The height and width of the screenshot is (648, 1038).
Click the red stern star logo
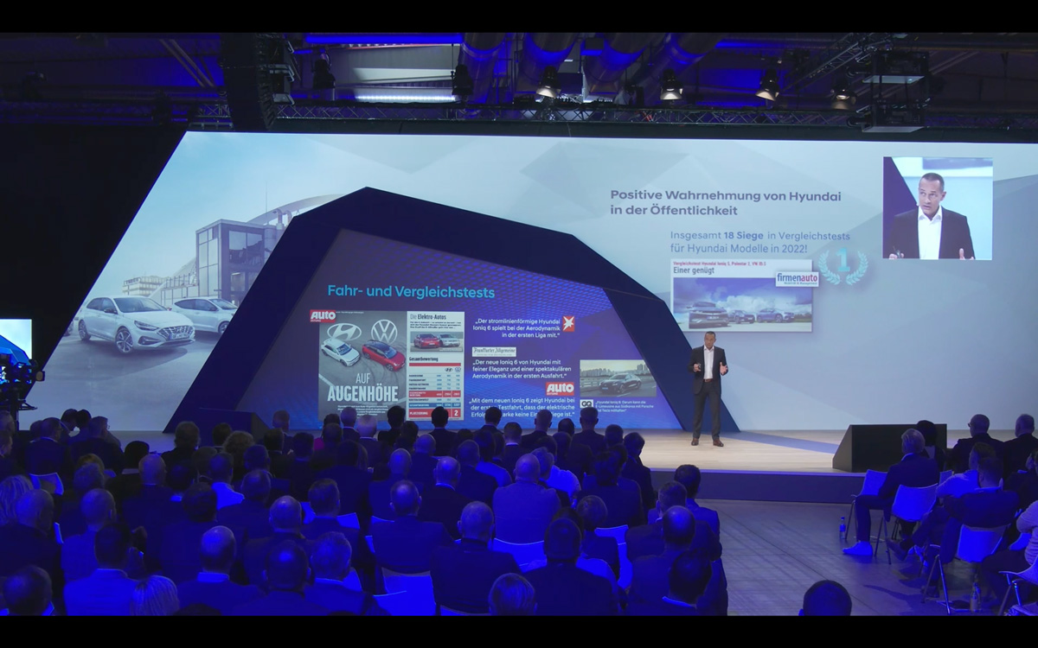(x=567, y=323)
